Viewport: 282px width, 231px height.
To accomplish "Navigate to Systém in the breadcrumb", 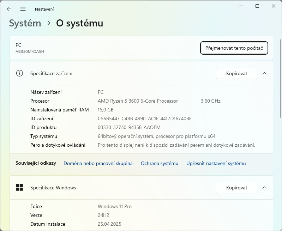I will (25, 23).
